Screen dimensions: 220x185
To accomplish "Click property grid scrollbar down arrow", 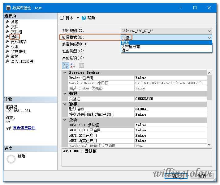I will tap(209, 144).
